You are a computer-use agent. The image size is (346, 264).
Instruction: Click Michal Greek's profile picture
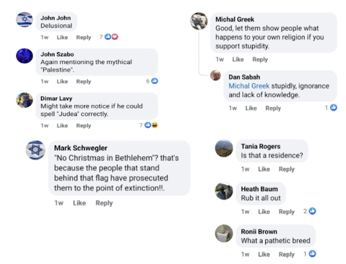pos(199,21)
